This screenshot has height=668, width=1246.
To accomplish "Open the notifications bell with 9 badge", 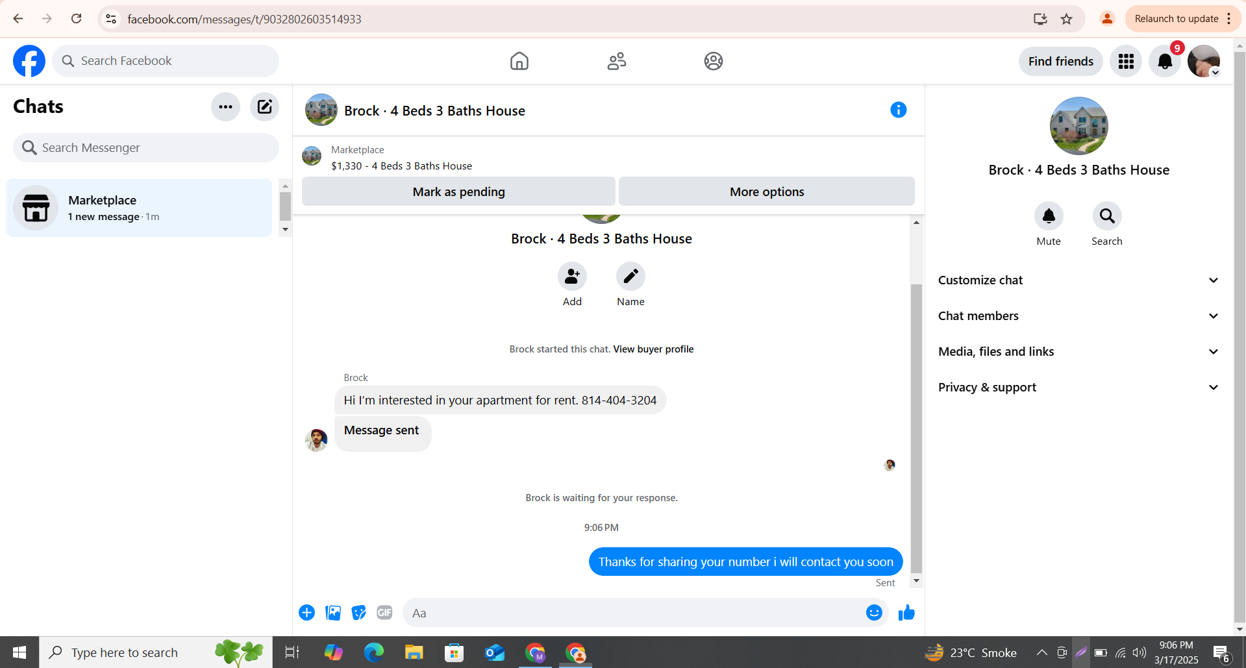I will [1165, 61].
